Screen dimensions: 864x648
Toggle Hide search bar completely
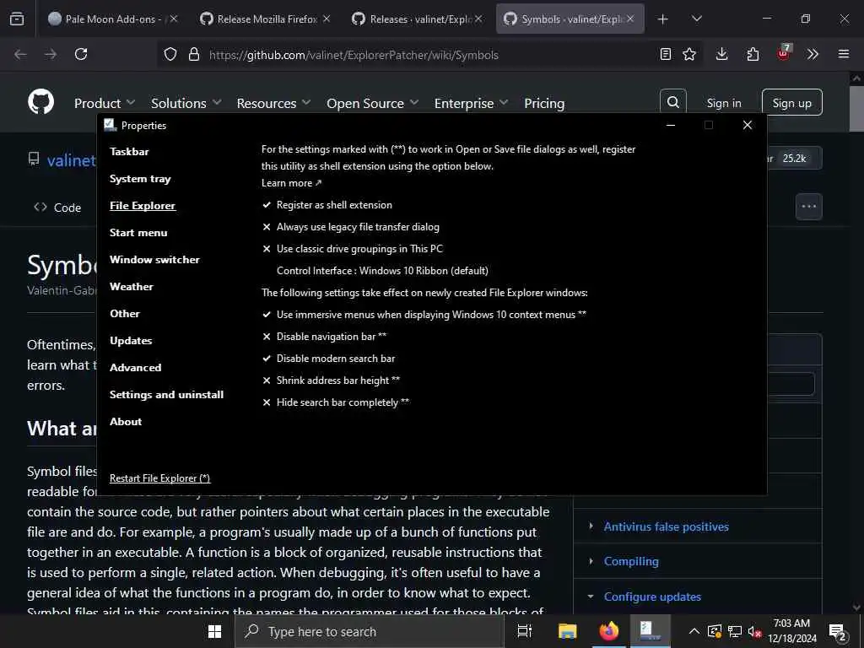point(336,402)
